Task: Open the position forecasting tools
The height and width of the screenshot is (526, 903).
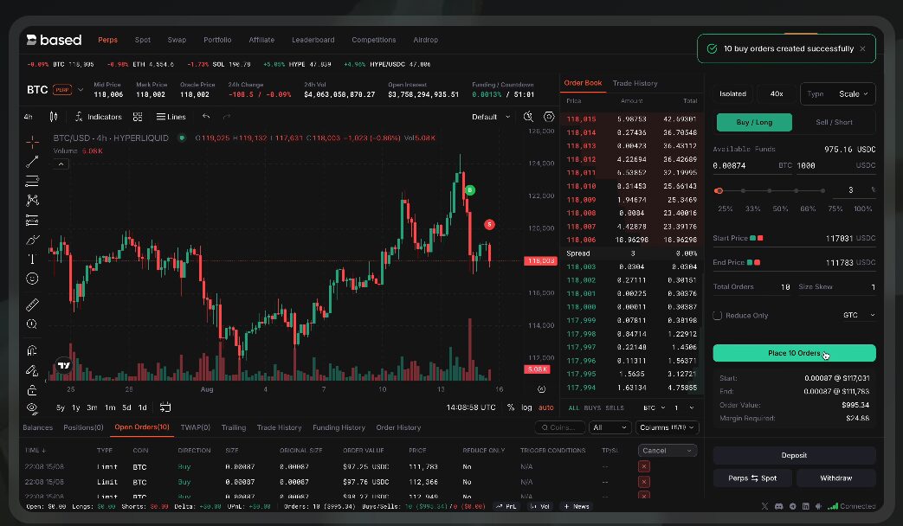Action: 32,220
